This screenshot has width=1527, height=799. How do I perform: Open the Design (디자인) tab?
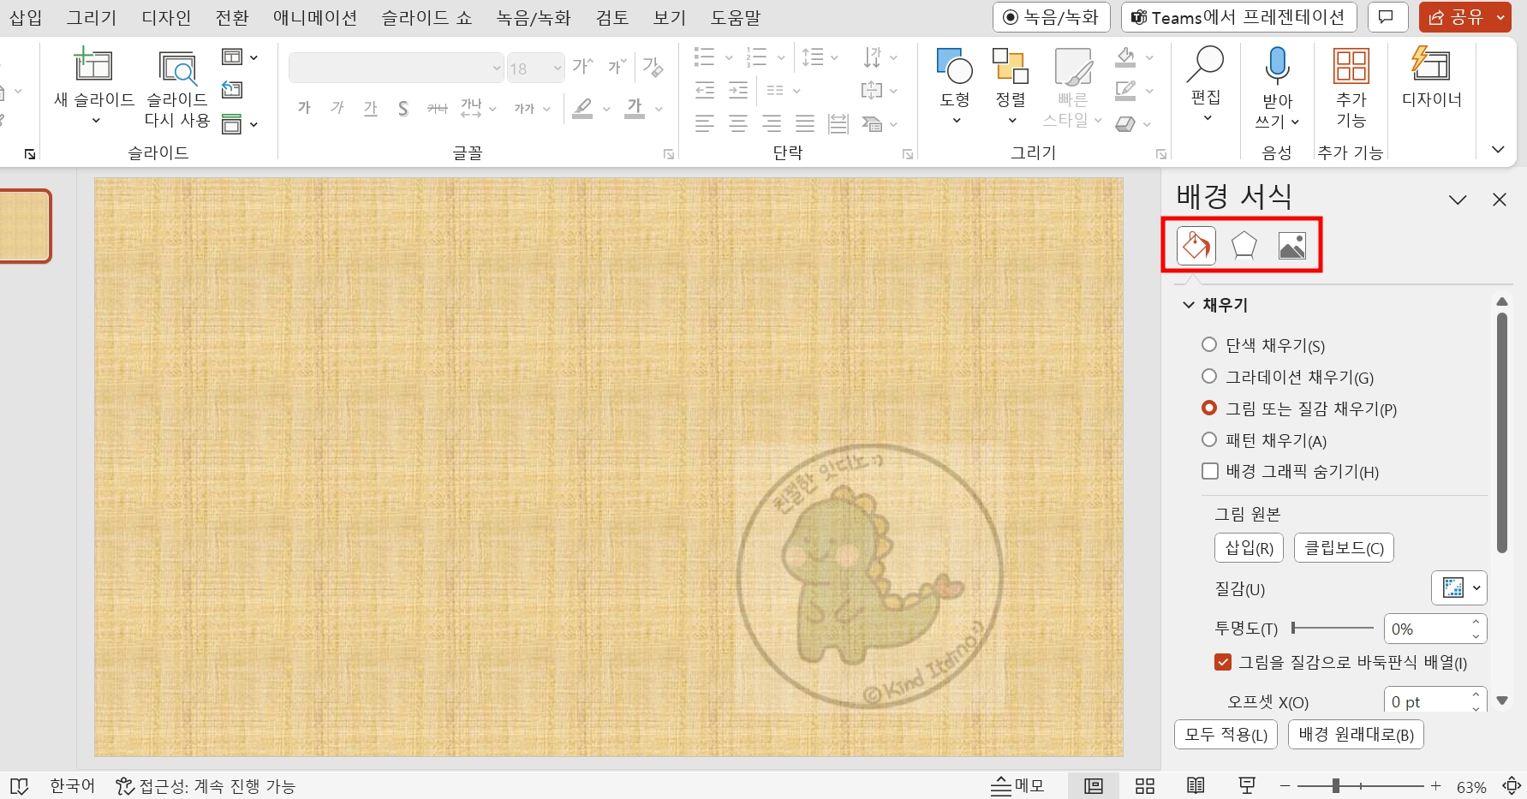(x=166, y=17)
